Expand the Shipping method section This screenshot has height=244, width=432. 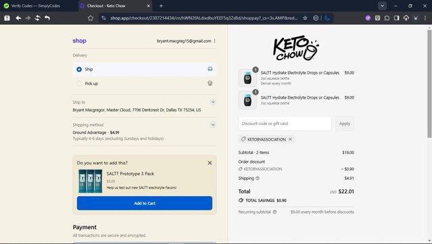click(x=213, y=125)
